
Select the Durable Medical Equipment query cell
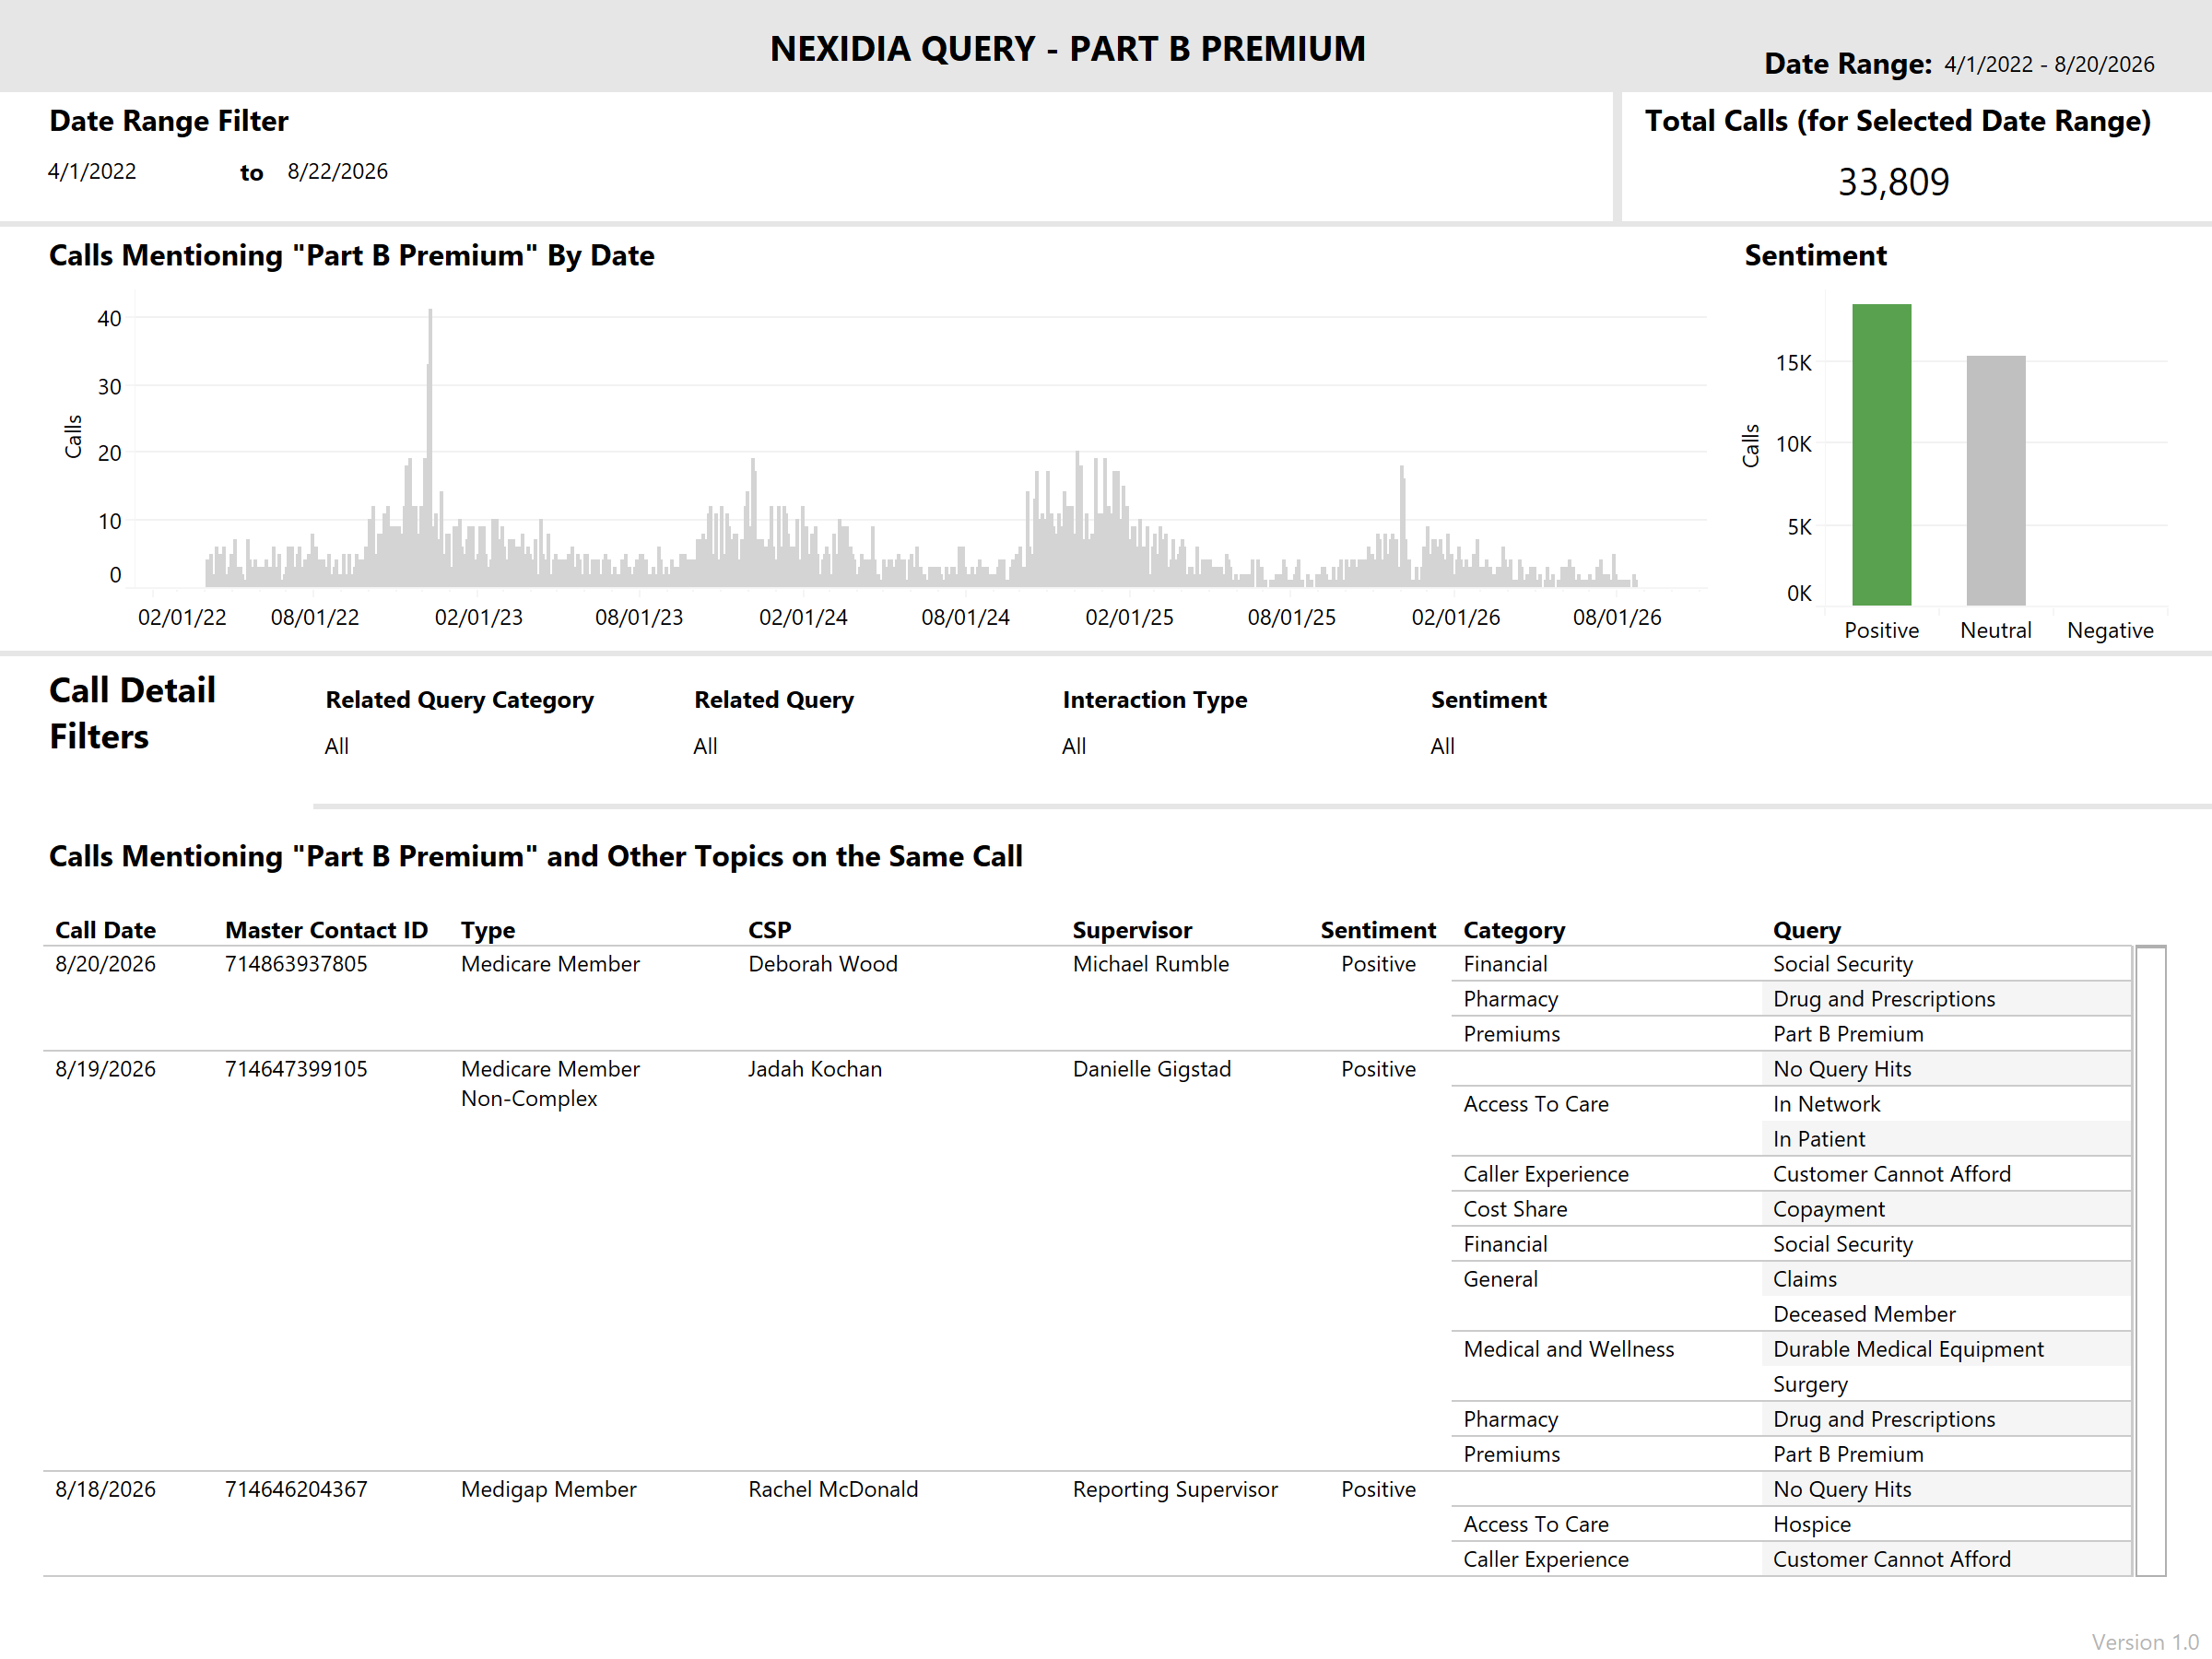[1907, 1349]
